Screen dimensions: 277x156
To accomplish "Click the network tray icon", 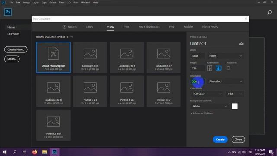I will pyautogui.click(x=239, y=152).
